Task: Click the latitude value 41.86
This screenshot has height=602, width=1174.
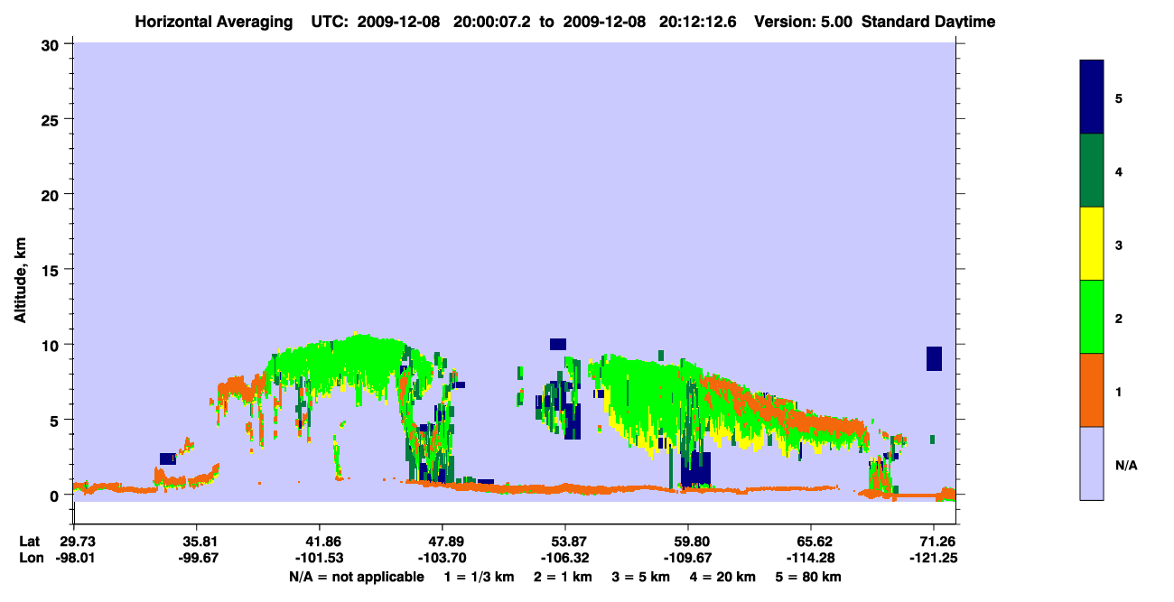Action: [320, 542]
